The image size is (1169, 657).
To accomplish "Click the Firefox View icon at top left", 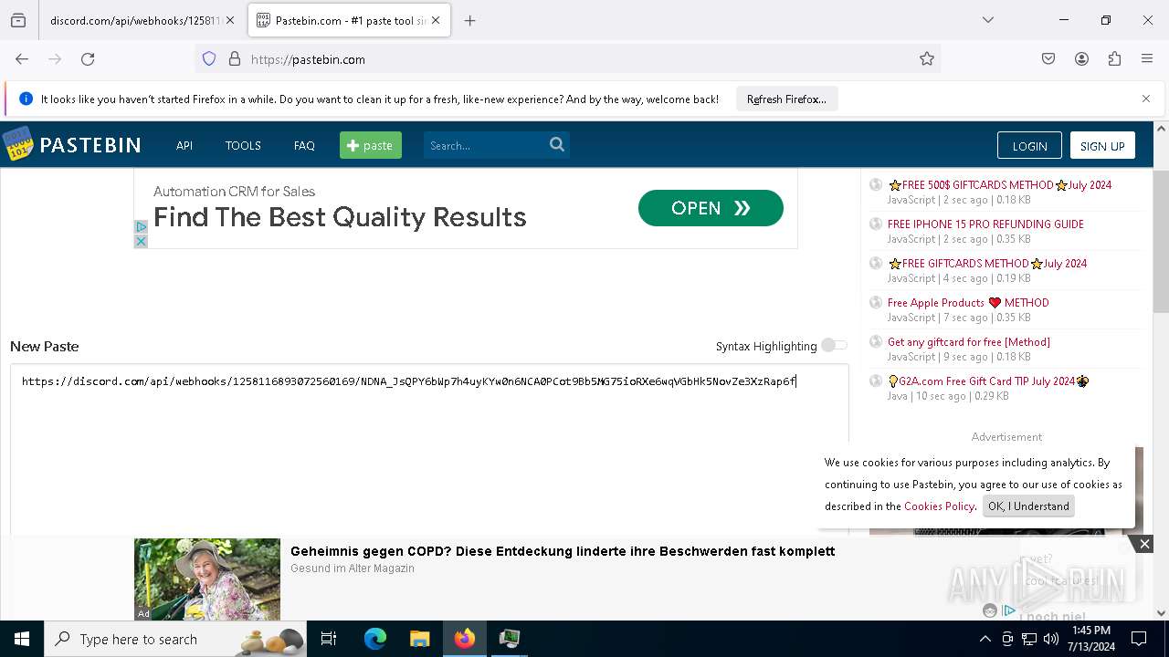I will tap(18, 20).
